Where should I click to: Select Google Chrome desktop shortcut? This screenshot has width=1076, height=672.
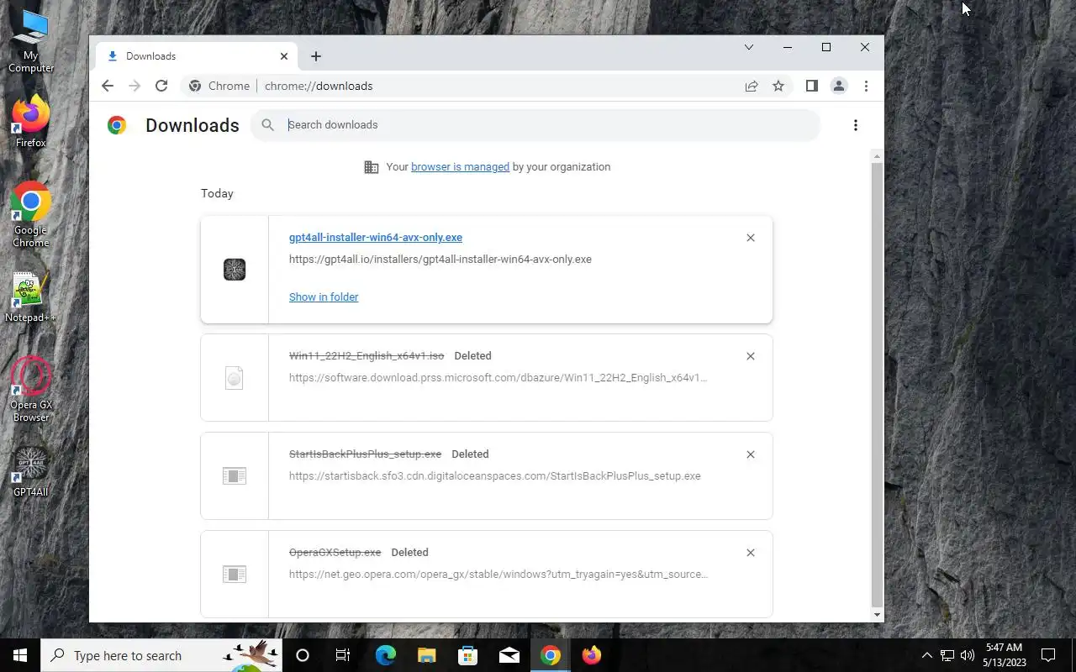(x=31, y=215)
